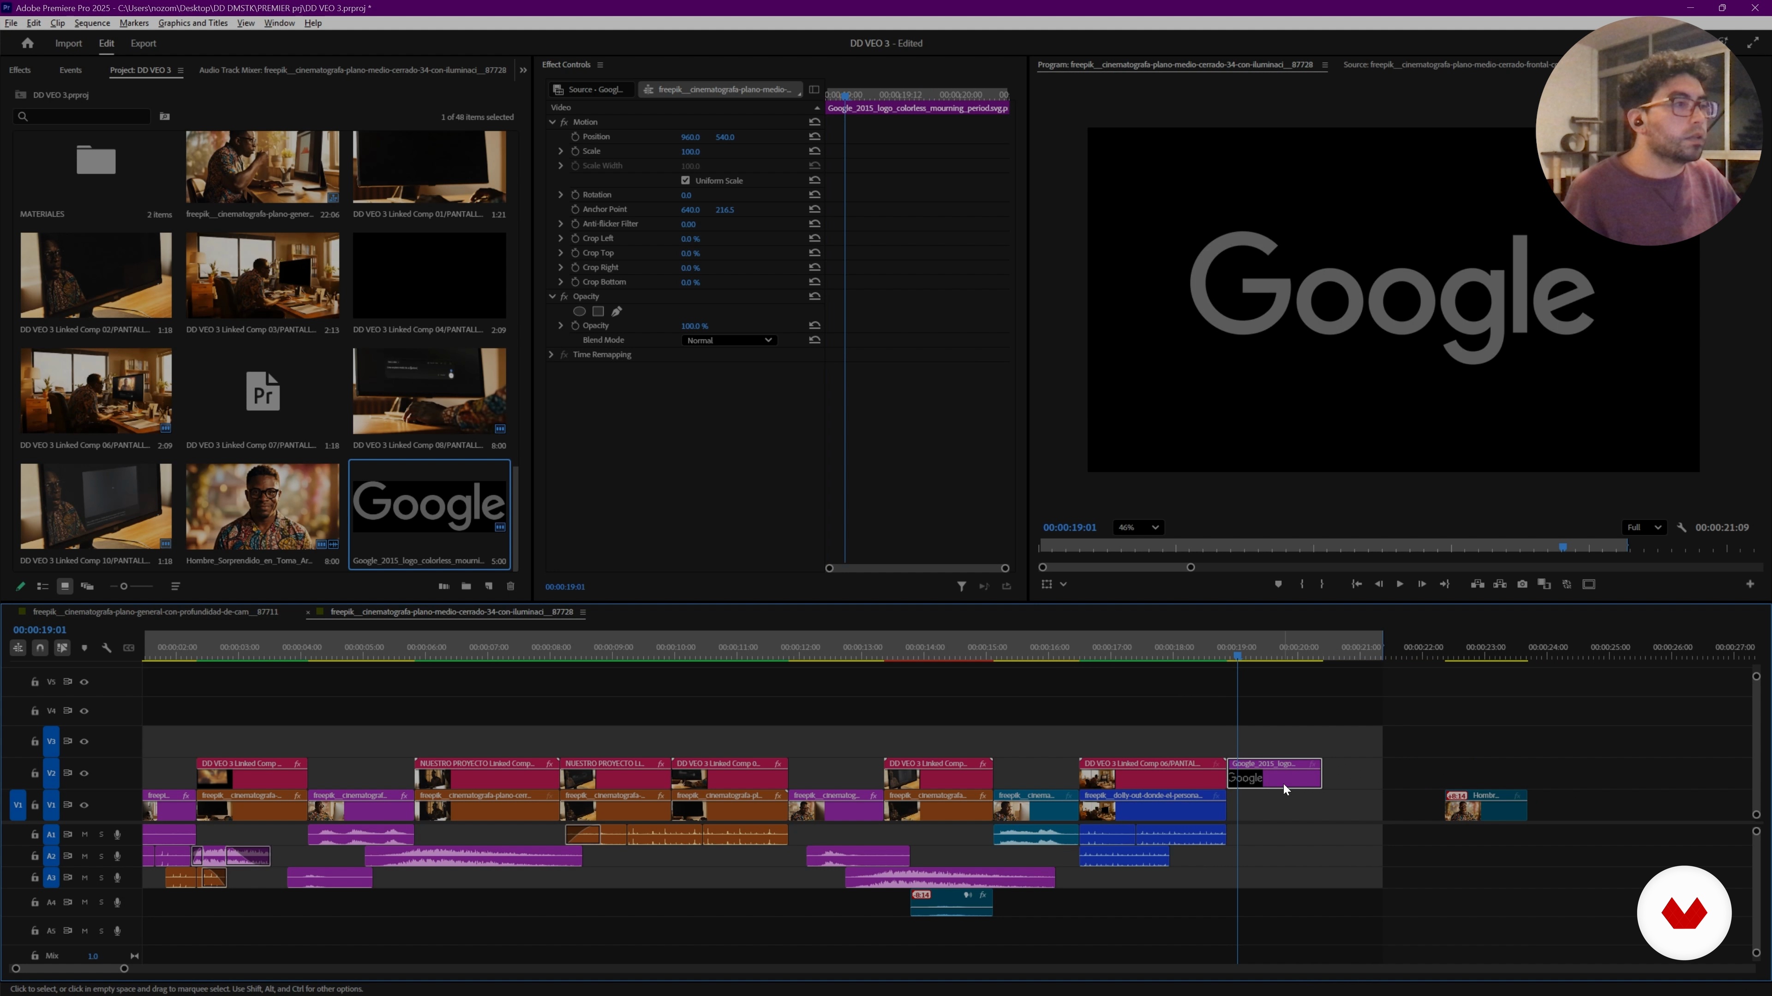This screenshot has height=996, width=1772.
Task: Step back one frame in Program Monitor
Action: pos(1378,584)
